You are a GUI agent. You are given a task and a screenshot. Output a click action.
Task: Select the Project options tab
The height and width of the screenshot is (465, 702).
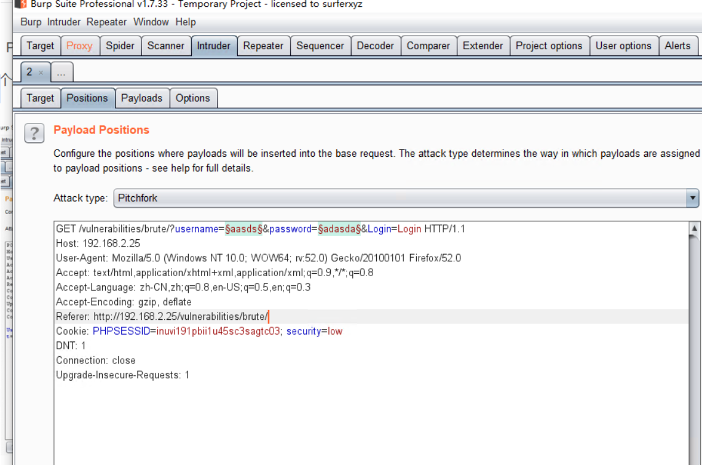coord(548,46)
